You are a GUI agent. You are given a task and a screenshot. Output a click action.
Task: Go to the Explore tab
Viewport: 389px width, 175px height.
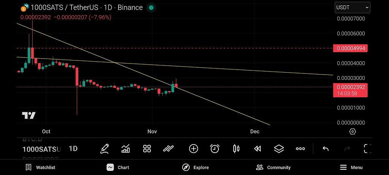pos(196,167)
